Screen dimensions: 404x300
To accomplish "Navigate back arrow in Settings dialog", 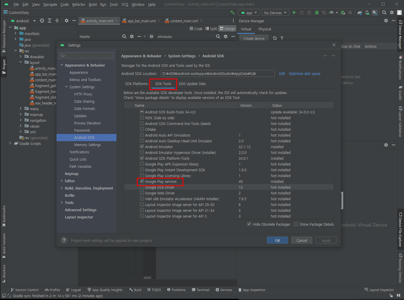I will (326, 56).
